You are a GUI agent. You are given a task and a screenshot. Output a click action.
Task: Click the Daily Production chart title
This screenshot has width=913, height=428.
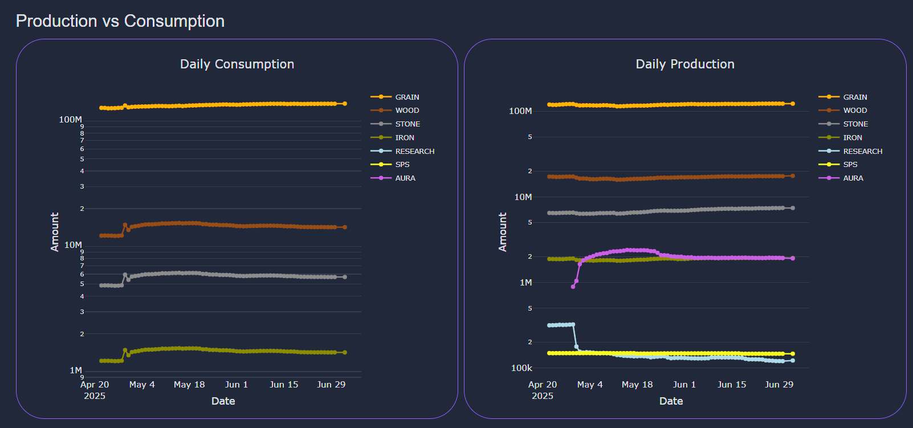tap(685, 64)
